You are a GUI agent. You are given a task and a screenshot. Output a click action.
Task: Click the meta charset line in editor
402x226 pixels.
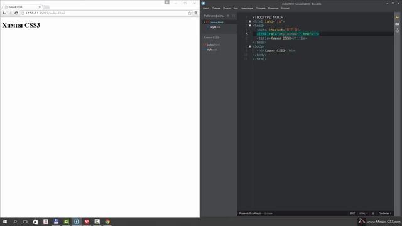tap(279, 30)
